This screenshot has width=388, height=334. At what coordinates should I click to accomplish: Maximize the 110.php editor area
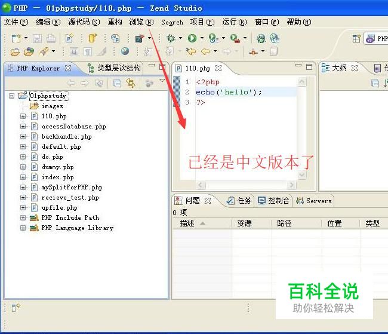coord(309,67)
